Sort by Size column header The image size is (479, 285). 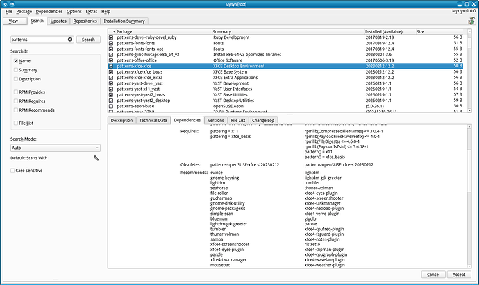(421, 31)
